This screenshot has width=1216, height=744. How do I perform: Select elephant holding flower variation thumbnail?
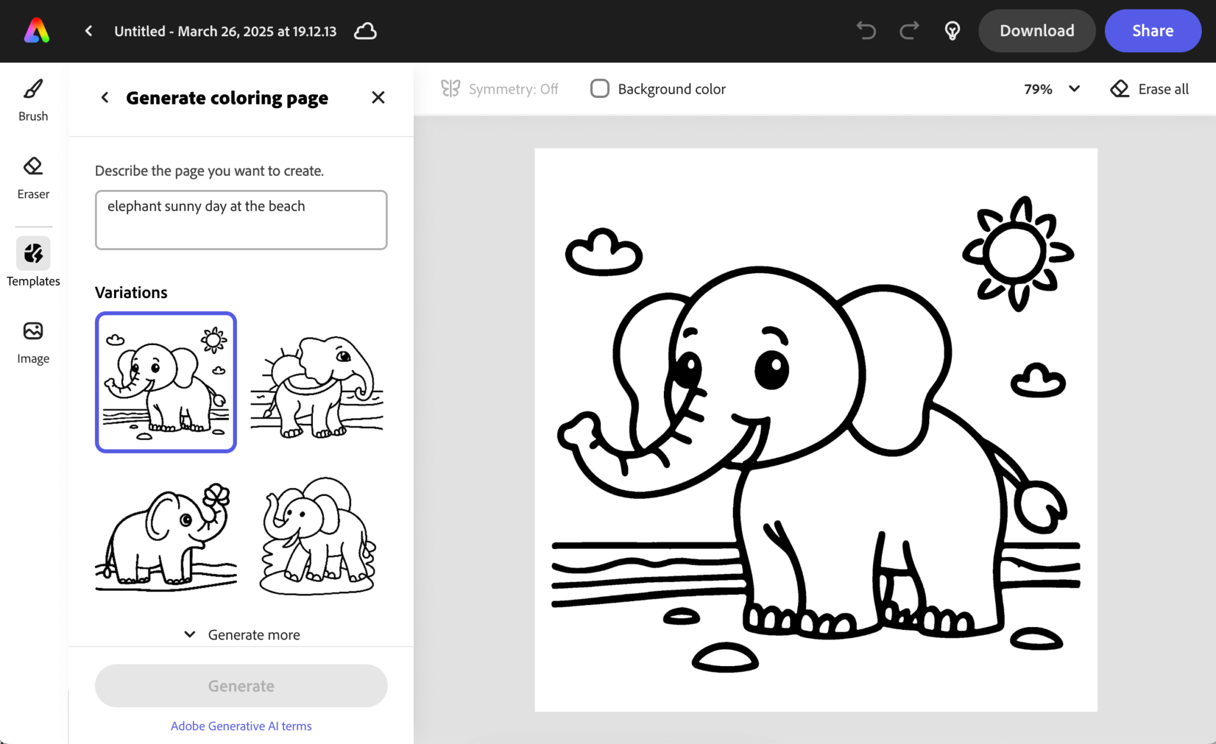166,534
